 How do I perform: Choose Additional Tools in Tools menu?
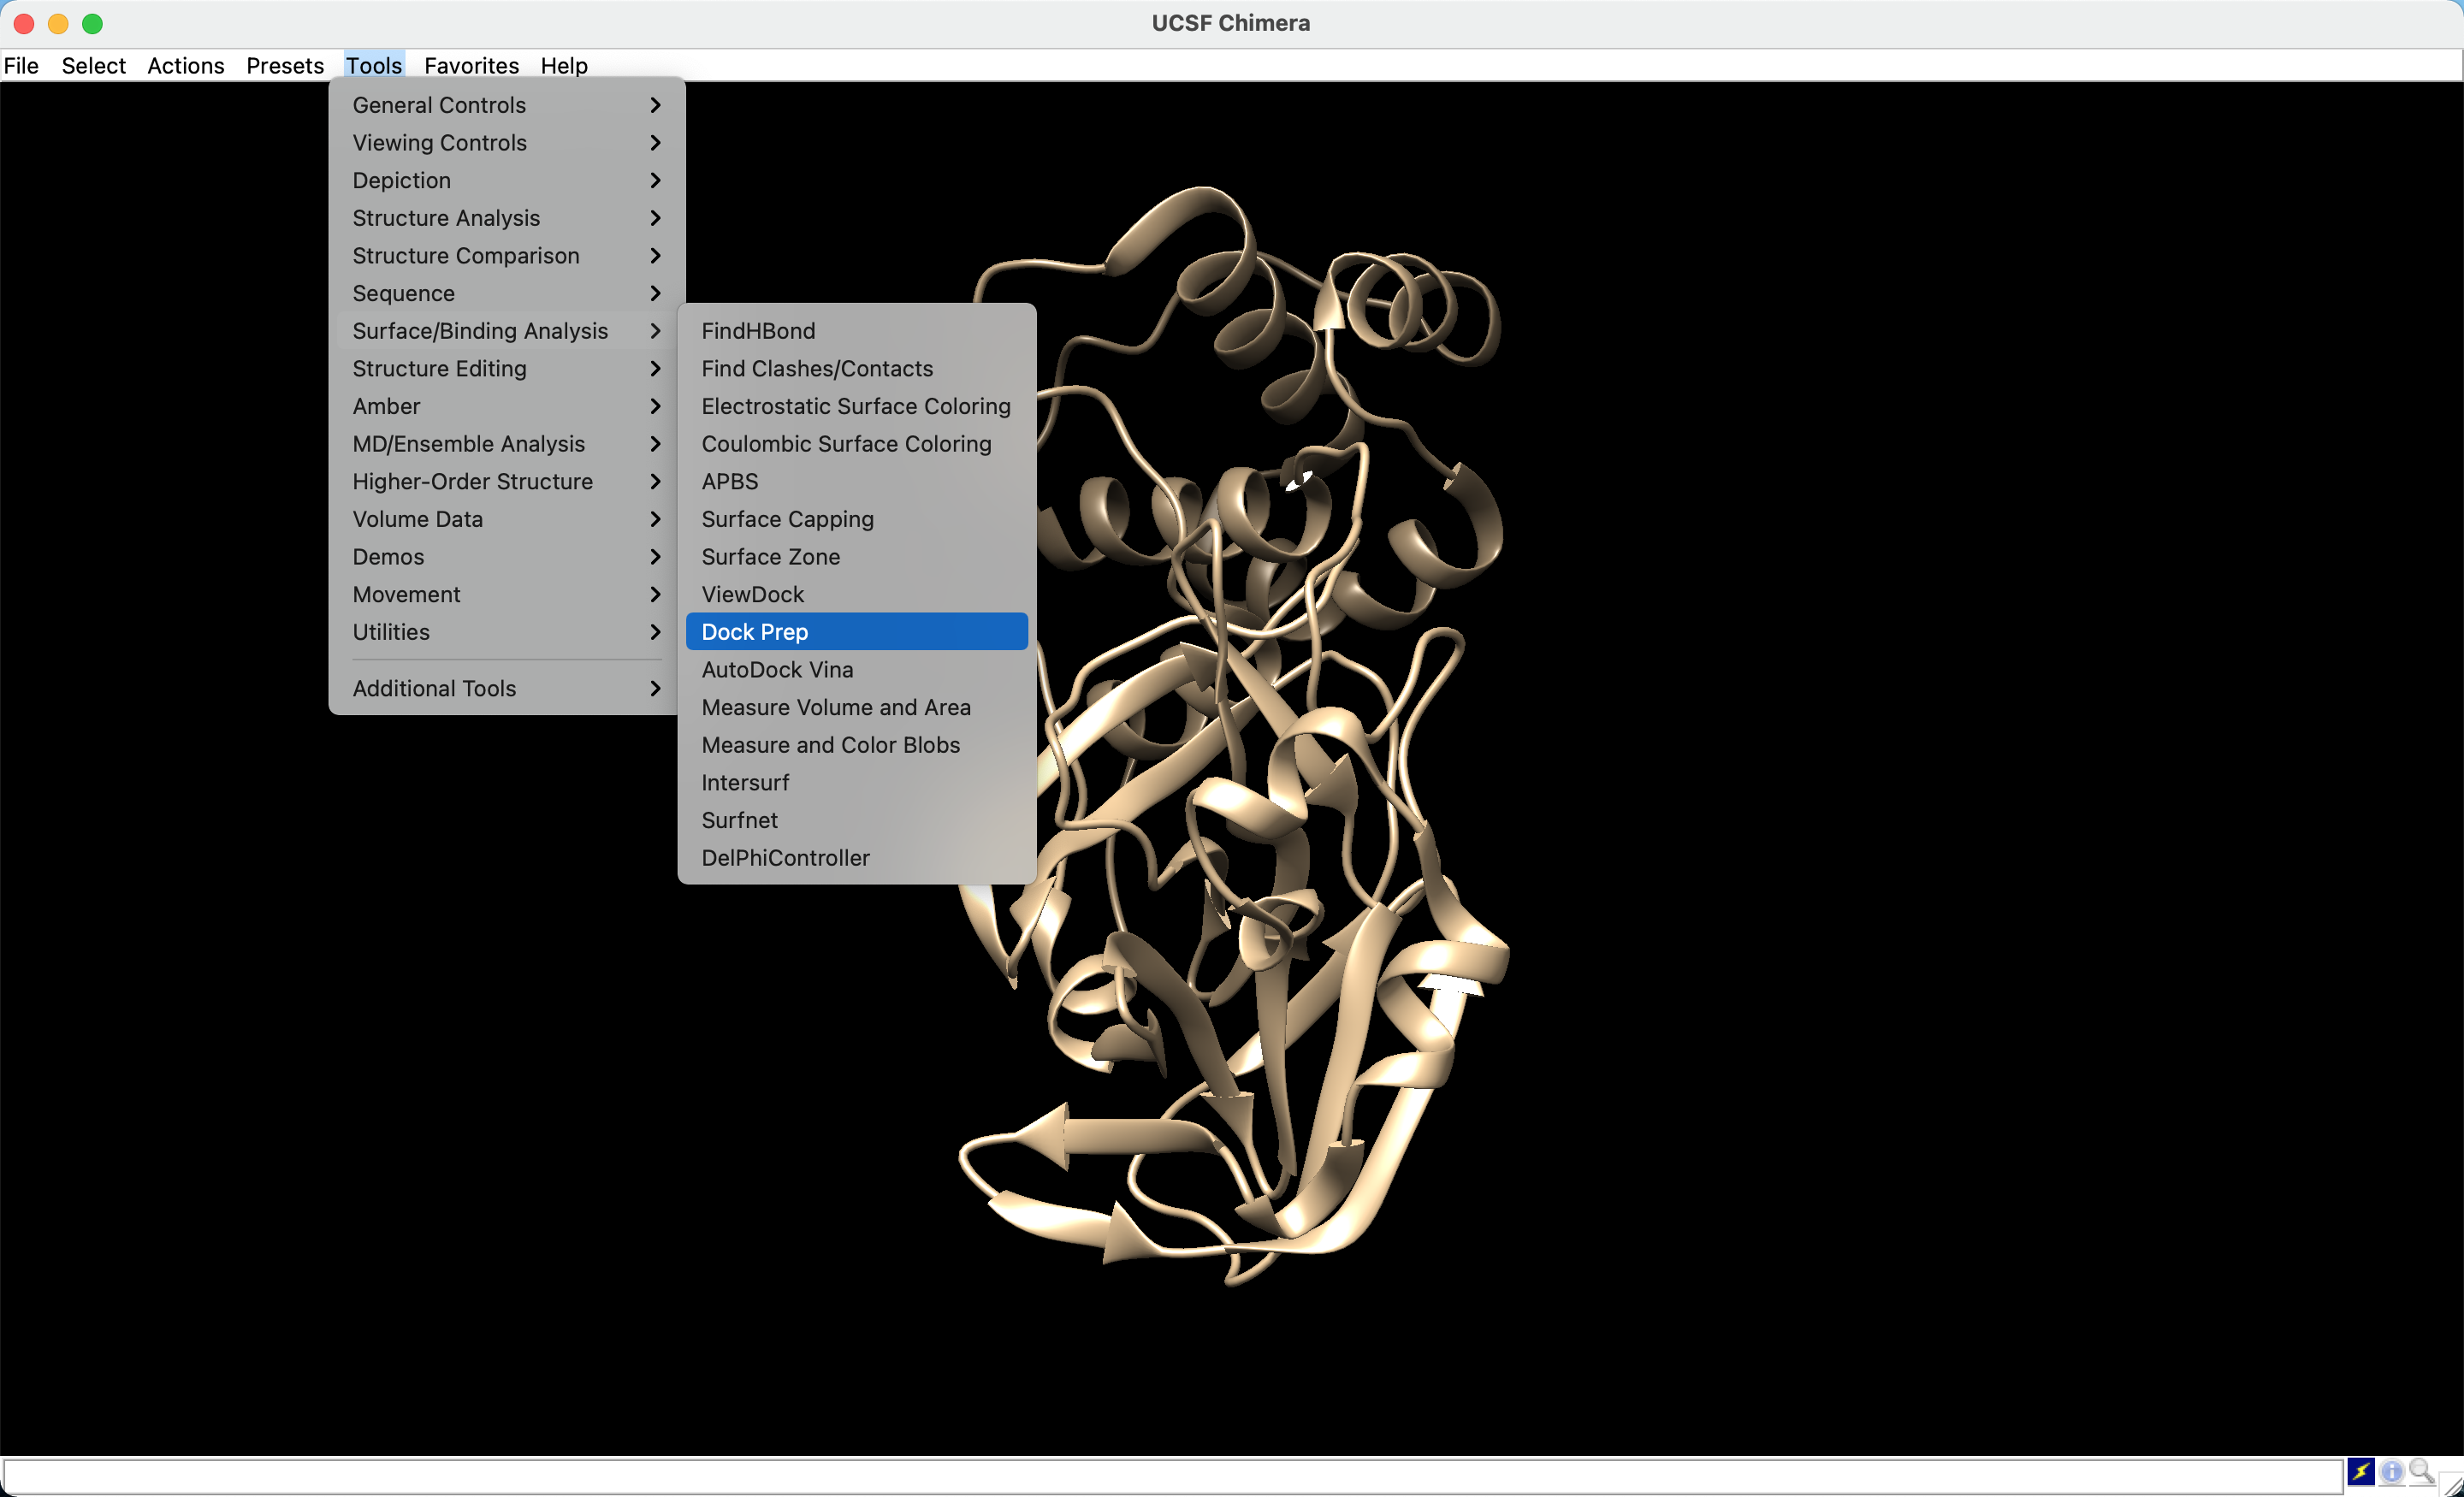(507, 689)
